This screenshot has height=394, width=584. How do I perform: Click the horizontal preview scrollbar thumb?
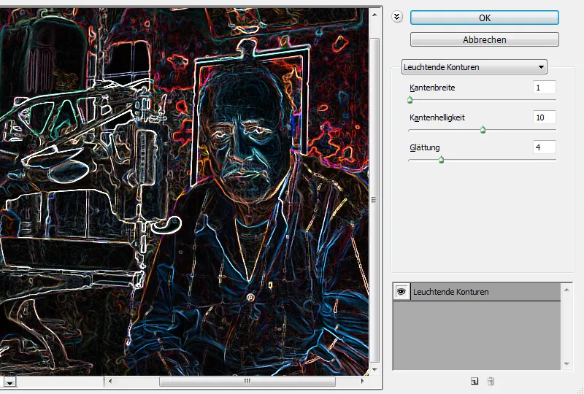pos(247,382)
